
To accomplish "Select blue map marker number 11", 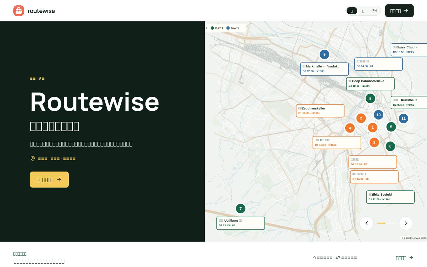I will pyautogui.click(x=404, y=118).
